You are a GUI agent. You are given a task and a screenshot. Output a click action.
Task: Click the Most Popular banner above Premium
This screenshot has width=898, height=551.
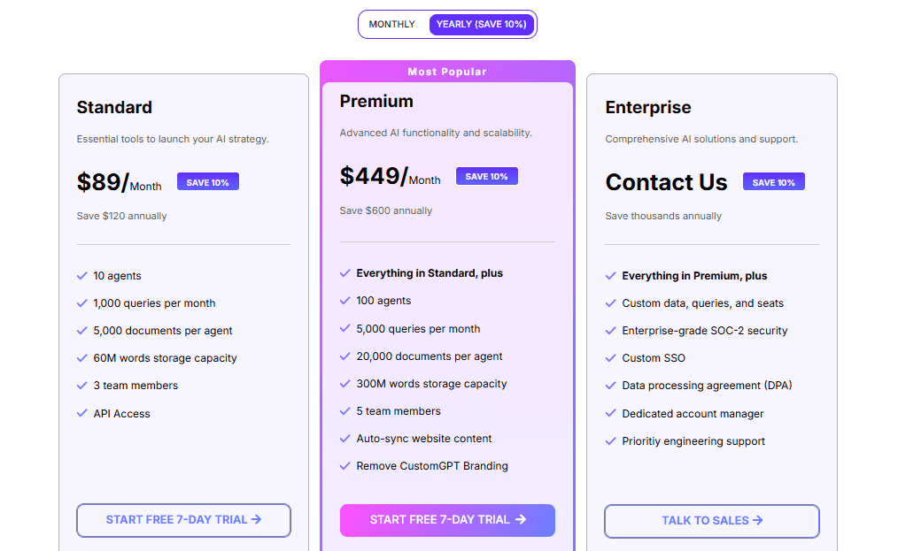(447, 72)
